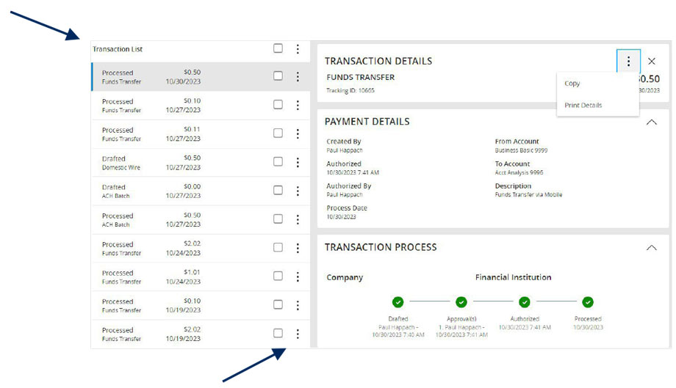Click the Drafted step green checkmark
The width and height of the screenshot is (676, 388).
point(398,302)
